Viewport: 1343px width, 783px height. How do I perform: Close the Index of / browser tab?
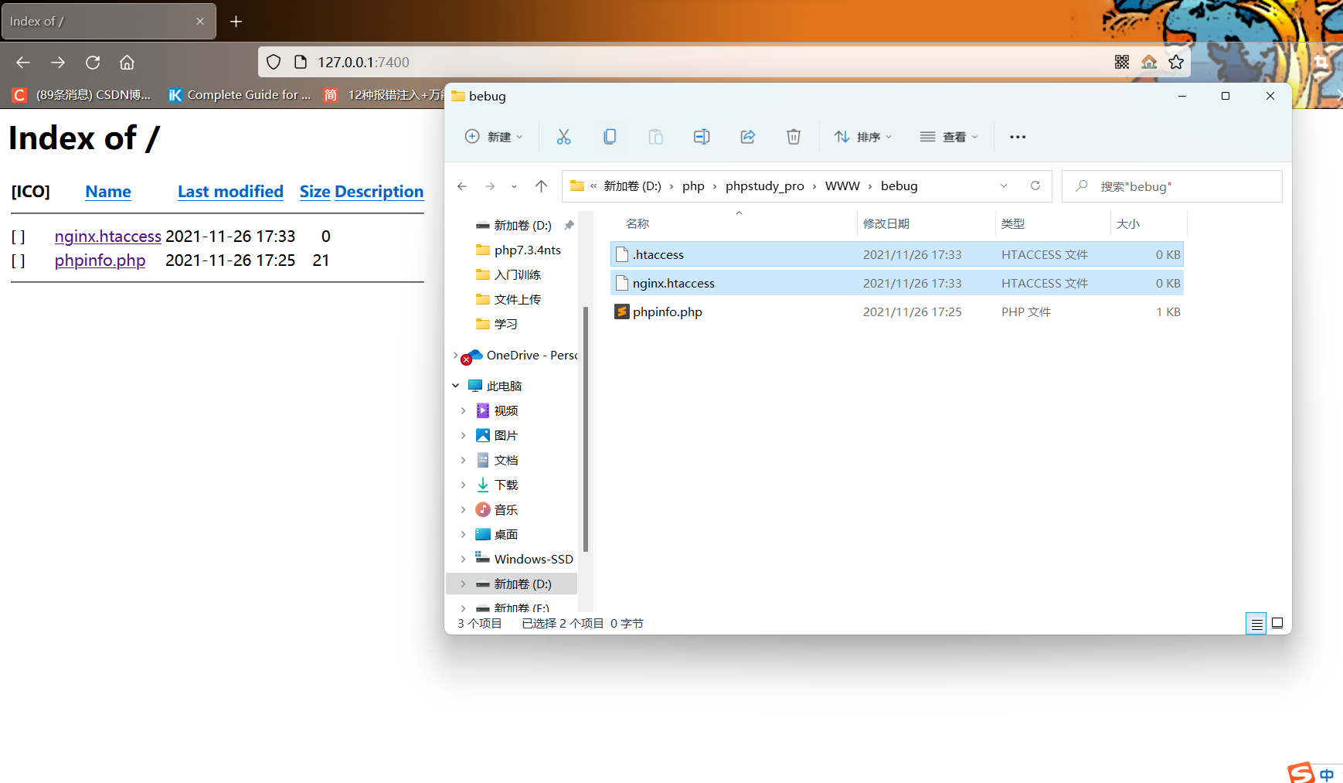pyautogui.click(x=200, y=22)
